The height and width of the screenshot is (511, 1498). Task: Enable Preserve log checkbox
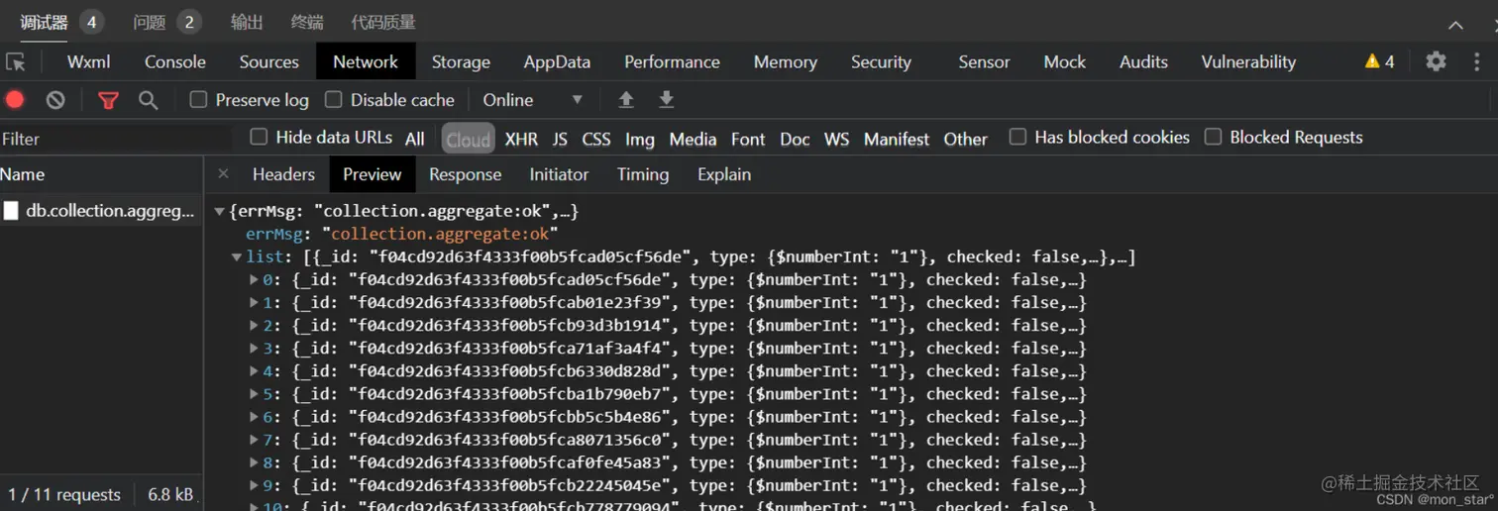click(x=198, y=99)
